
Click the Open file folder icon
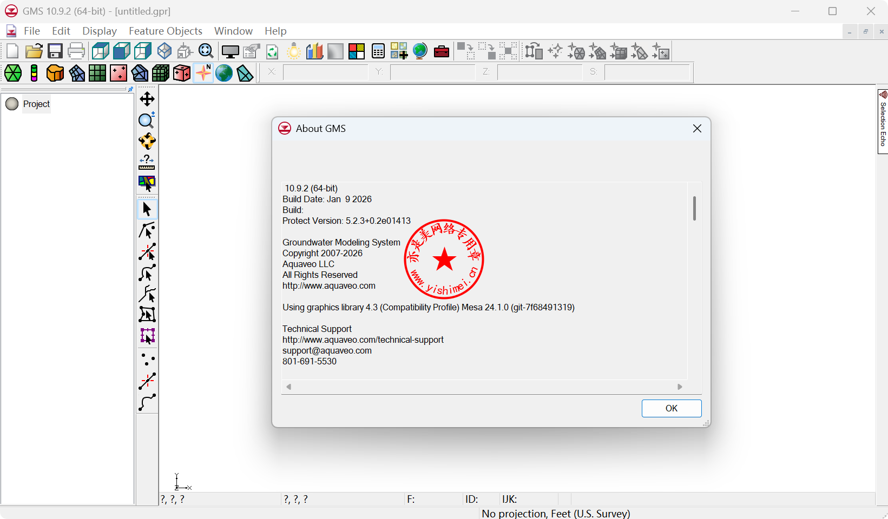[34, 51]
